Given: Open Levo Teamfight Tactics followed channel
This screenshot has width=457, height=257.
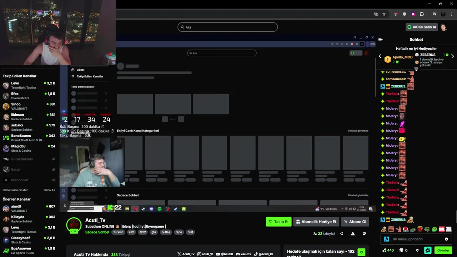Looking at the screenshot, I should (29, 85).
